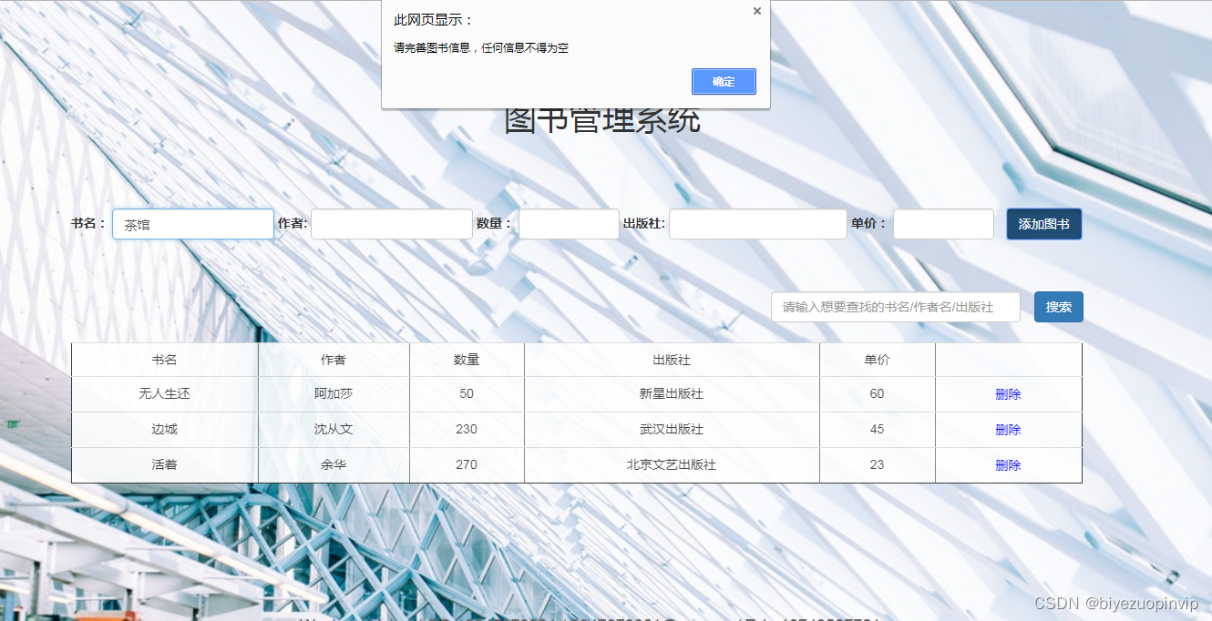Click the quantity cell 270
This screenshot has height=621, width=1212.
pyautogui.click(x=467, y=465)
